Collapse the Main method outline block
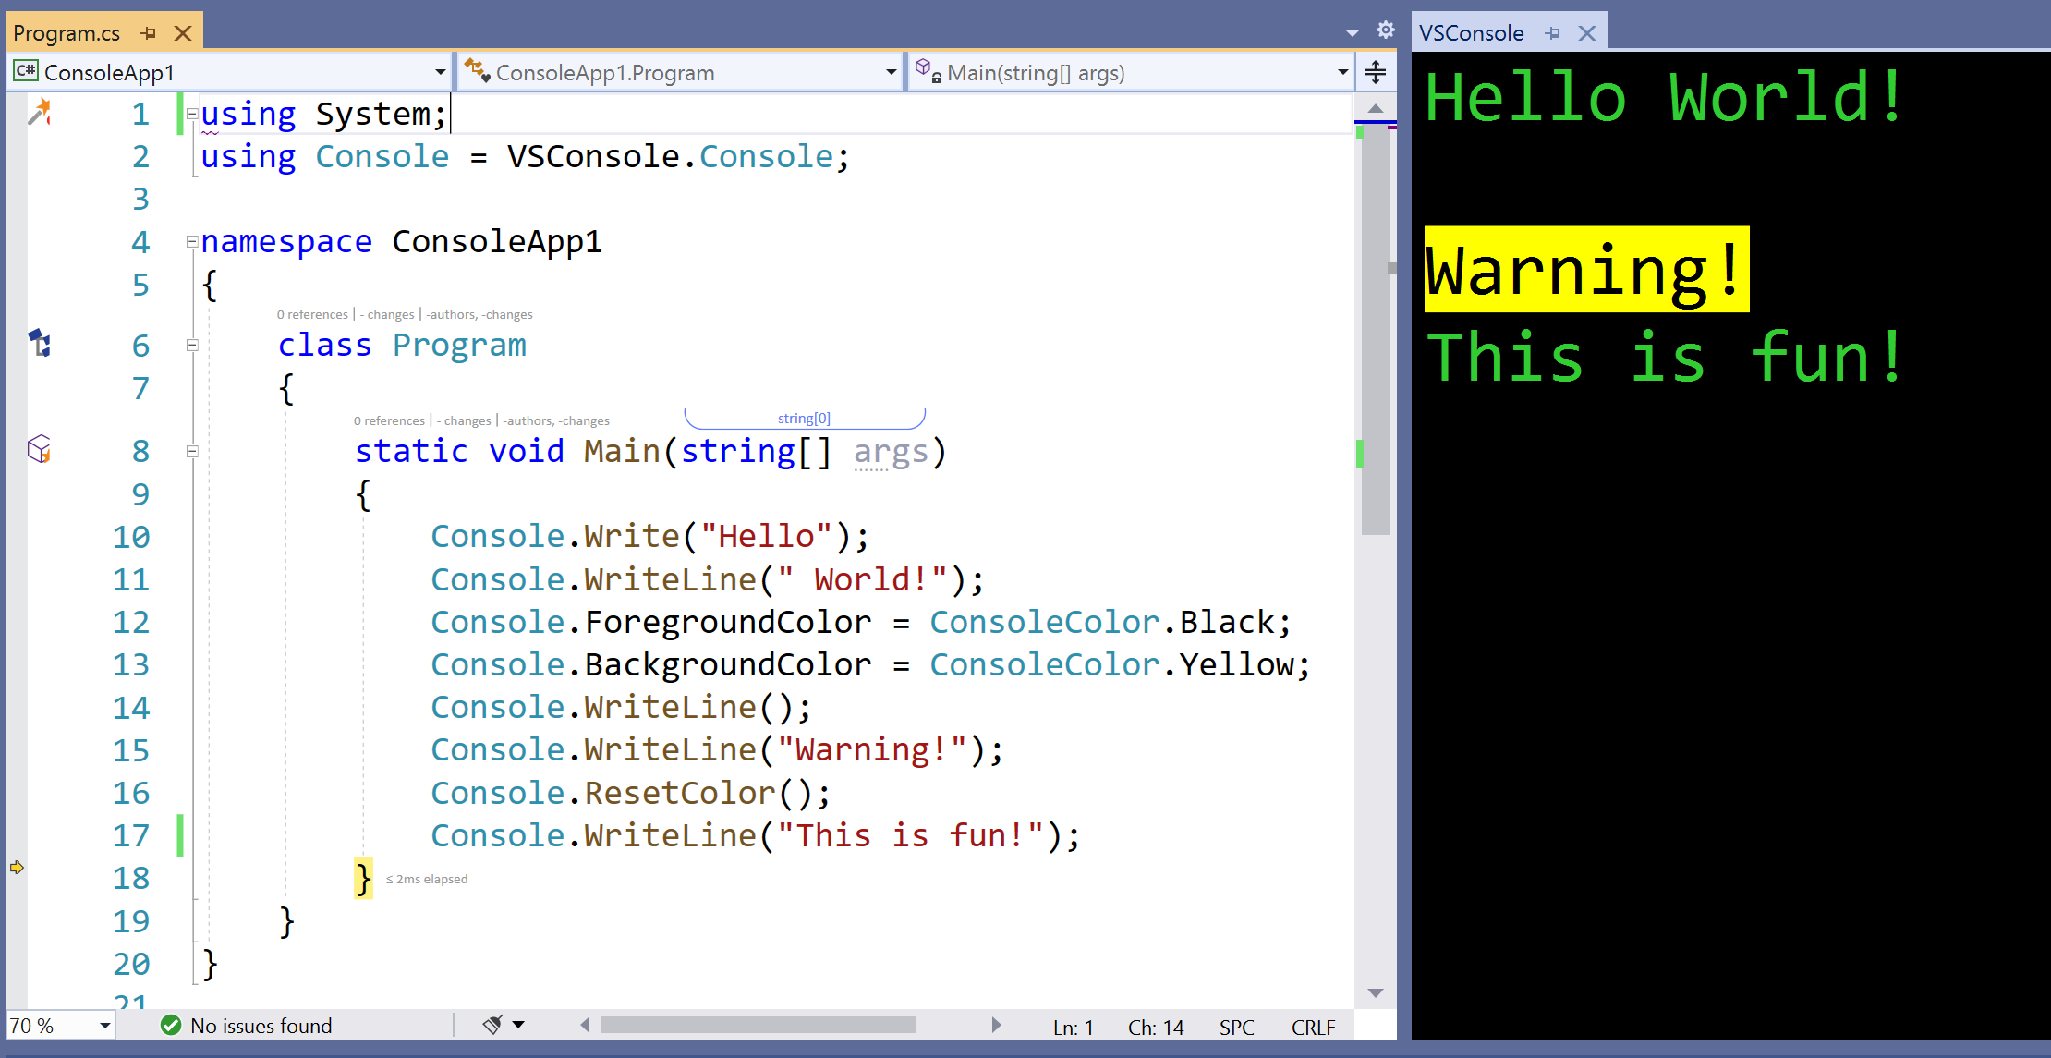2051x1058 pixels. pos(192,451)
